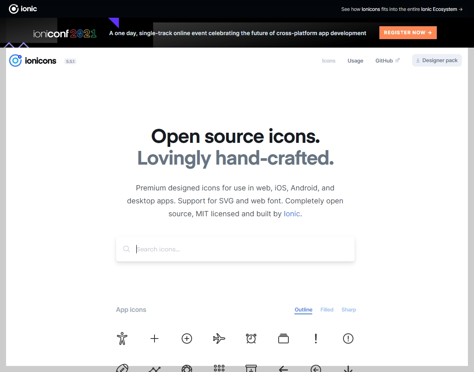Select the add-circle icon
474x372 pixels.
[x=187, y=338]
